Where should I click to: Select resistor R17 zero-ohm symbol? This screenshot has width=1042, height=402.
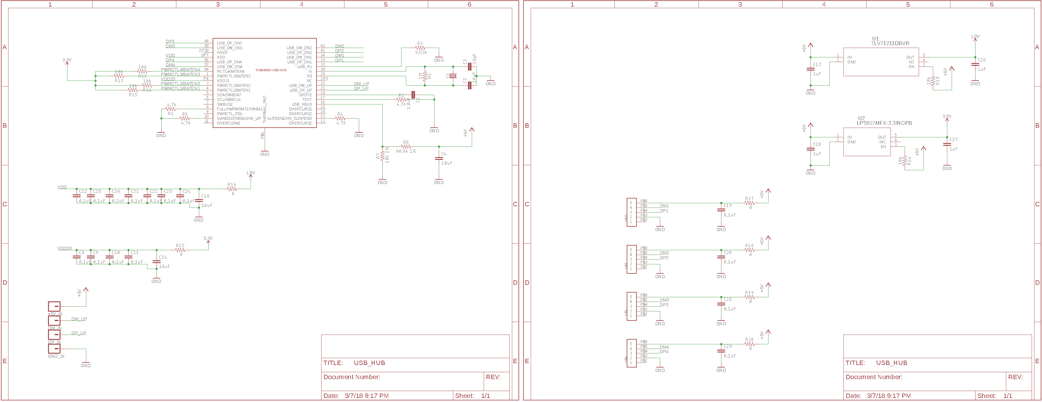749,203
